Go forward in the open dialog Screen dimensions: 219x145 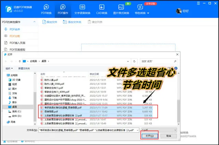11,61
